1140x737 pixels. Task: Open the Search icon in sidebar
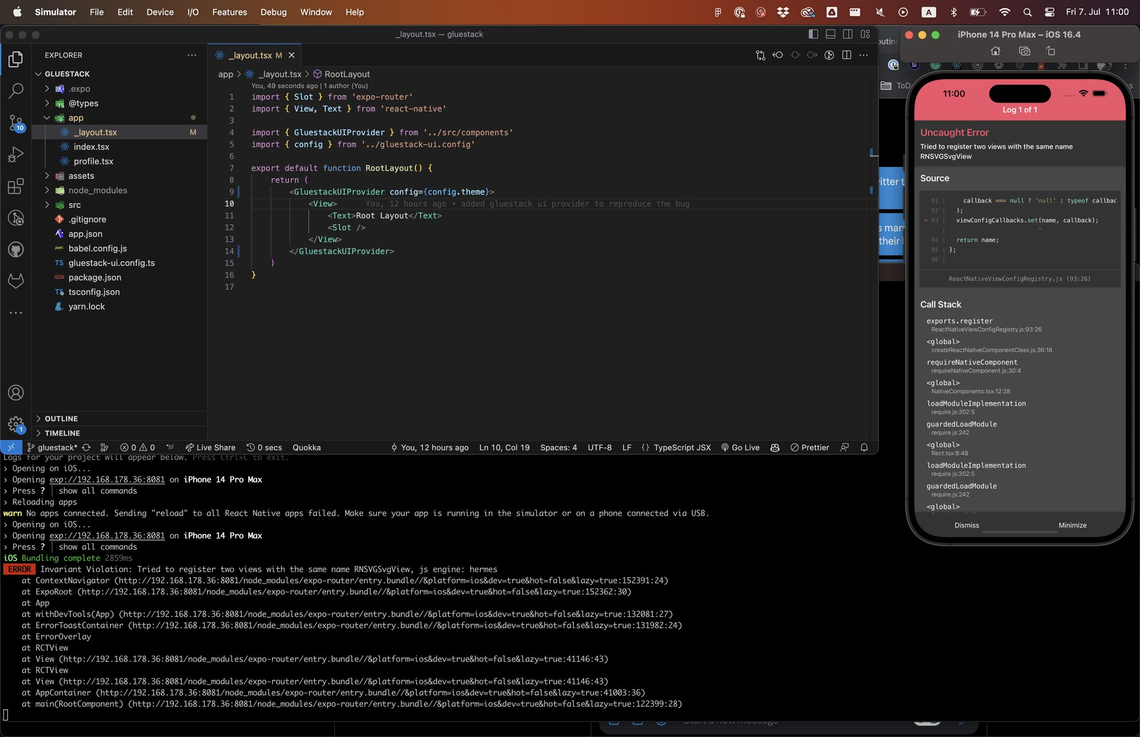(x=16, y=90)
